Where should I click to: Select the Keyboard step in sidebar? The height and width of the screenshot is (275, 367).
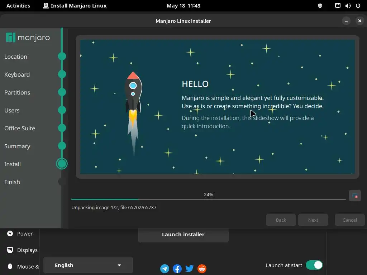pyautogui.click(x=17, y=74)
